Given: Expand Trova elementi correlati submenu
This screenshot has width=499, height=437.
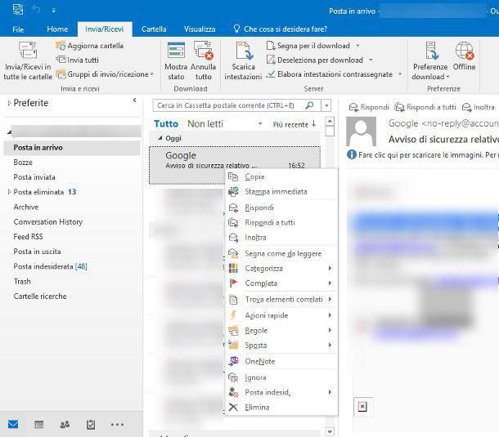Looking at the screenshot, I should point(281,299).
